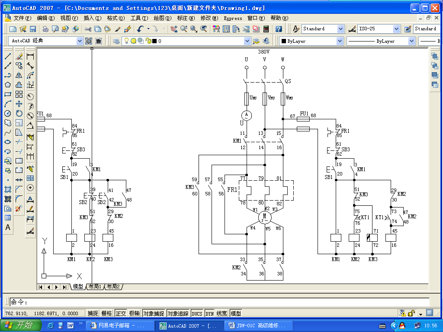This screenshot has height=332, width=443.
Task: Select the Polygon drawing tool
Action: click(8, 85)
